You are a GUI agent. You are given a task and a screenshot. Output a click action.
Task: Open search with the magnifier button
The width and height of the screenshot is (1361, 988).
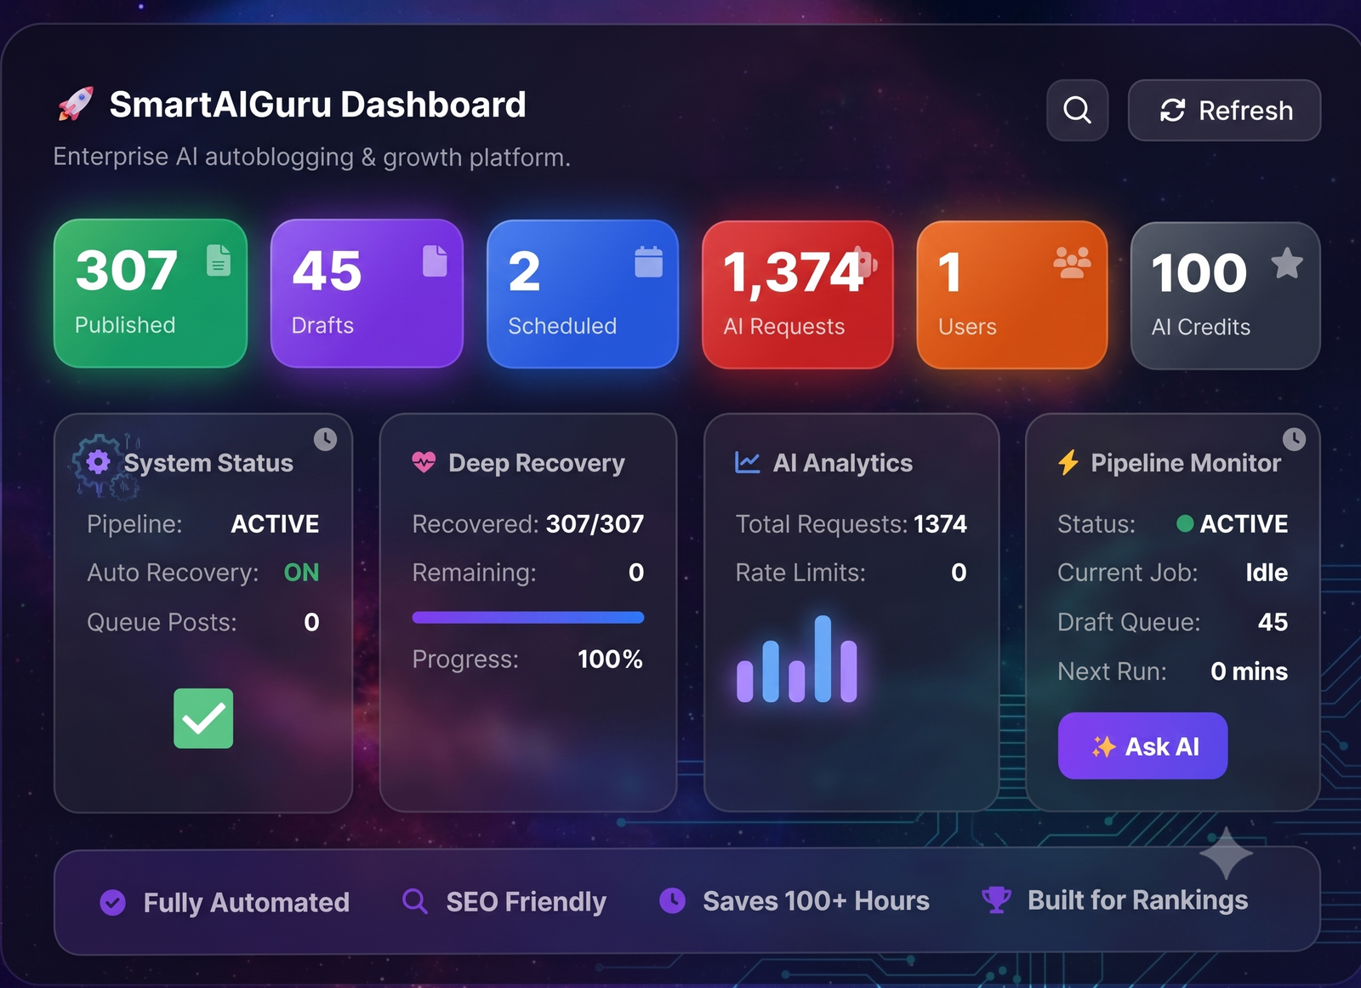tap(1077, 110)
